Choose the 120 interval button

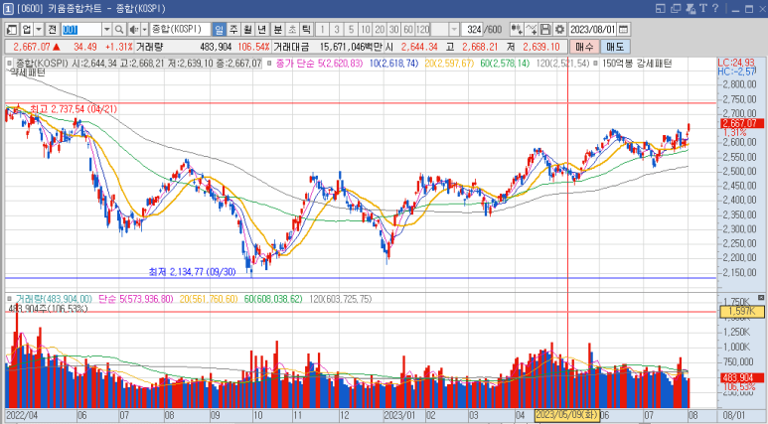pyautogui.click(x=422, y=30)
